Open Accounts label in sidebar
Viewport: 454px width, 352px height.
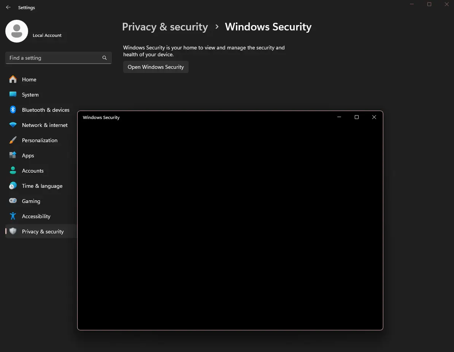[33, 171]
